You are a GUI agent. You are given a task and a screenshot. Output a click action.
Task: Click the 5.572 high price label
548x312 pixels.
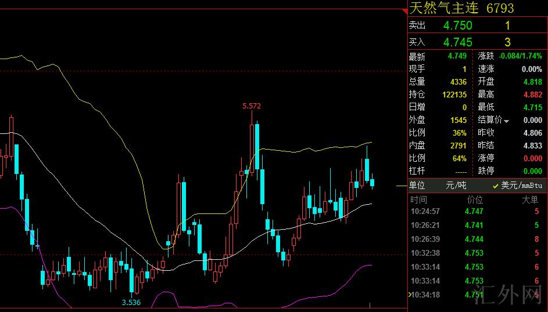pyautogui.click(x=251, y=106)
